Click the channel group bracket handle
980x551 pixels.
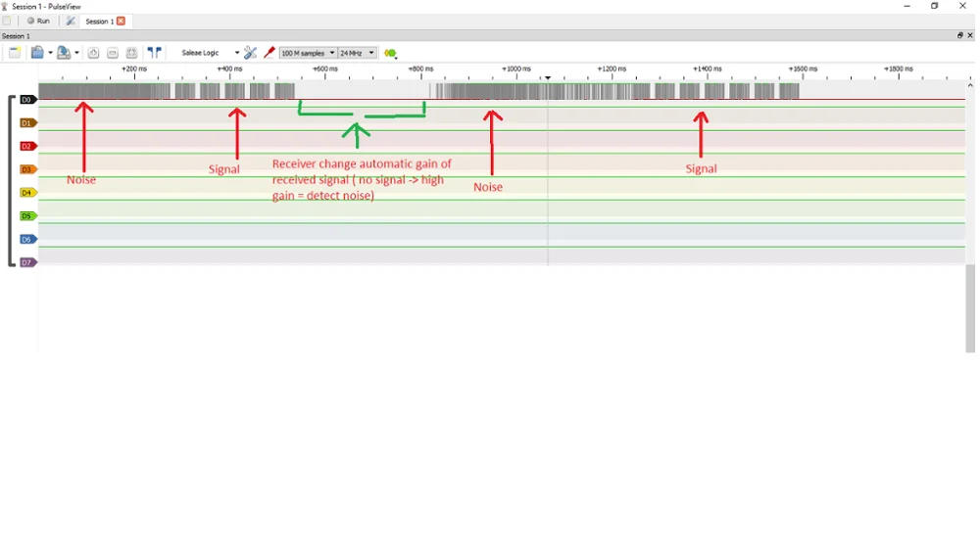[x=10, y=181]
